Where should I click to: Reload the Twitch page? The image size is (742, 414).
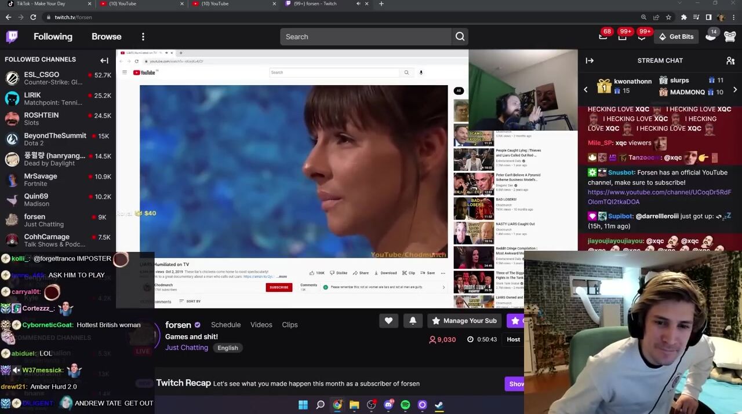tap(33, 17)
